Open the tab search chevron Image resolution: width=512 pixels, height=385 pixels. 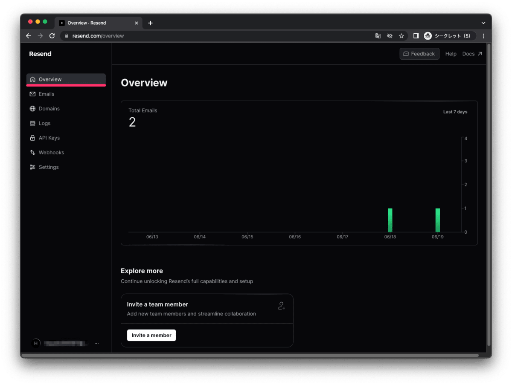483,23
